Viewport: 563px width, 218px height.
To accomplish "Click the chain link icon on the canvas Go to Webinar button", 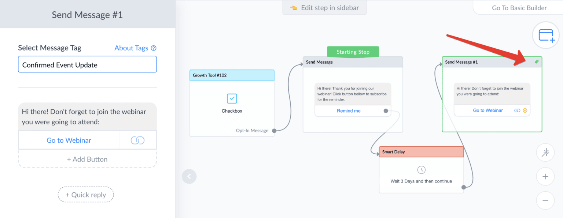I will click(518, 110).
